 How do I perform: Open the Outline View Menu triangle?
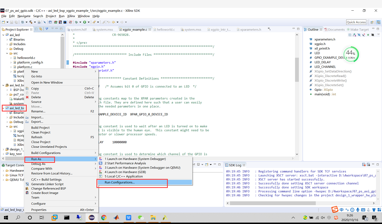click(378, 34)
